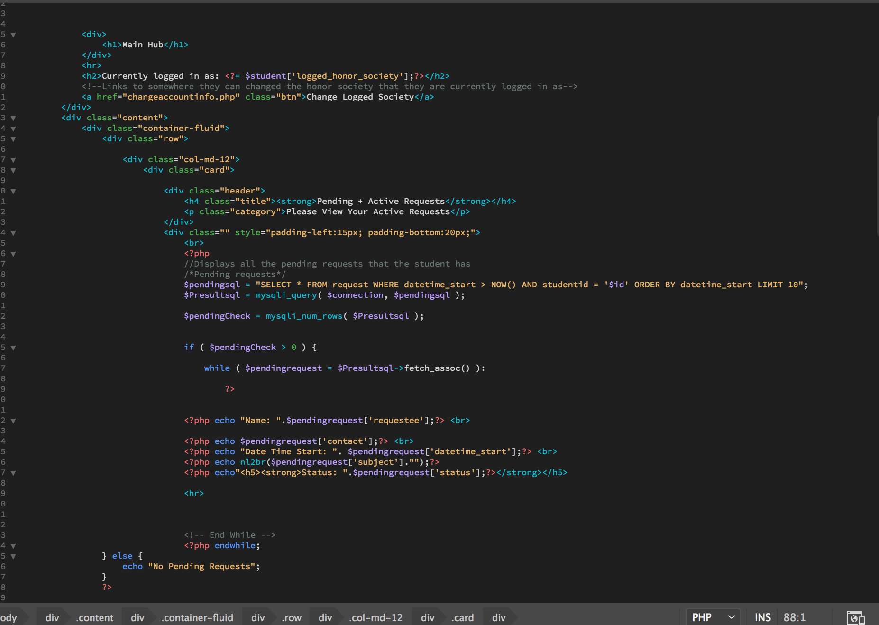
Task: Click the while keyword in the loop line
Action: tap(217, 368)
